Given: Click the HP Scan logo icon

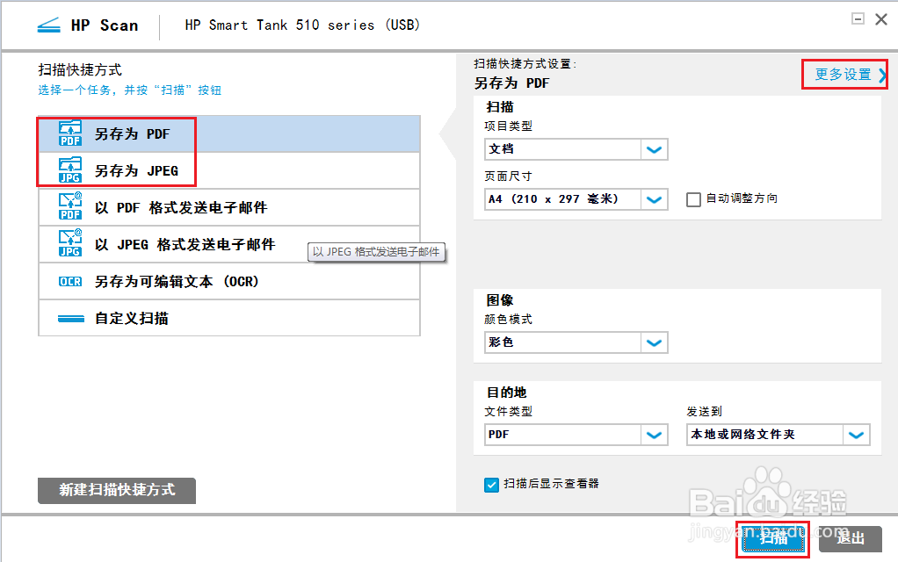Looking at the screenshot, I should 48,25.
